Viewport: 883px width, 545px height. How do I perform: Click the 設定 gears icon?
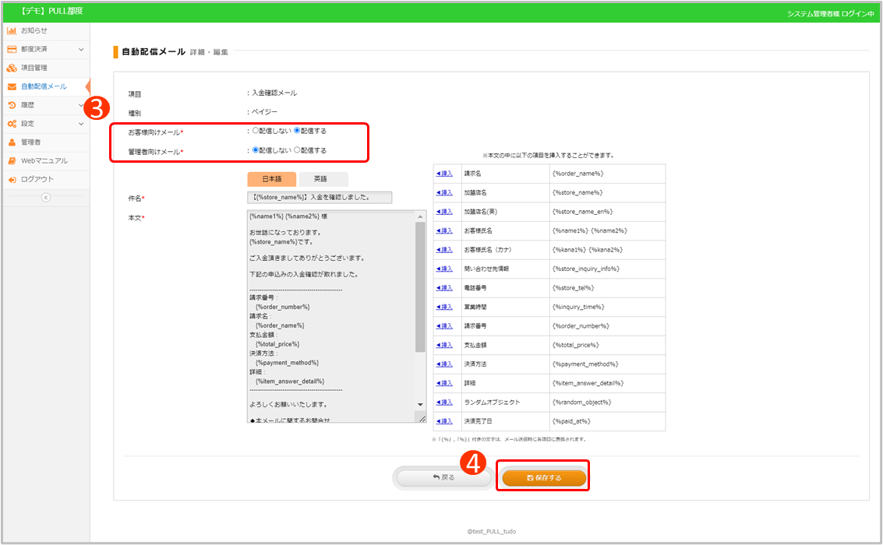point(12,124)
